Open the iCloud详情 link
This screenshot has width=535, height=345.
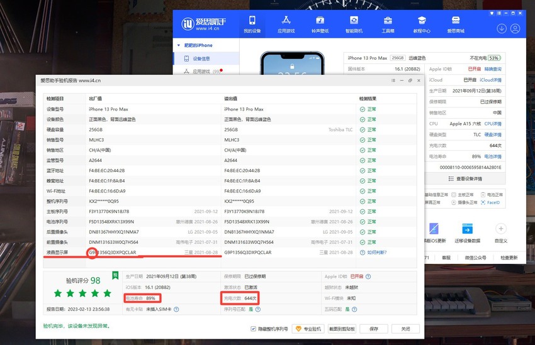(491, 80)
